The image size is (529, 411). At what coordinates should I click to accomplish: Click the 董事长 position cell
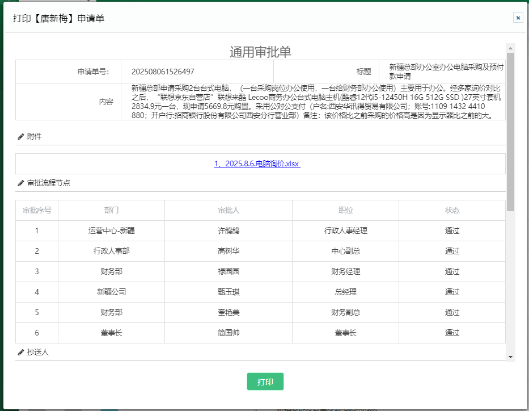click(x=345, y=333)
